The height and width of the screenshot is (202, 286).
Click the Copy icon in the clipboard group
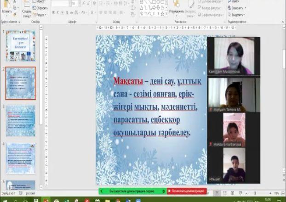[15, 8]
